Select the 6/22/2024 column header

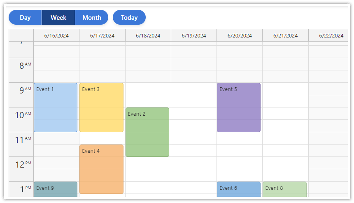coord(331,35)
